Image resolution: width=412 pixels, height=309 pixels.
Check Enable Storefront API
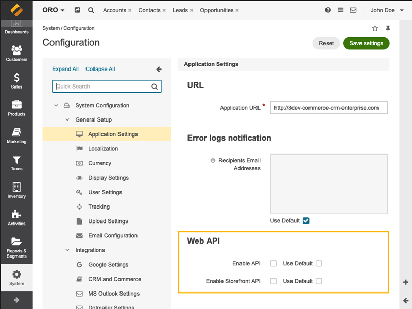point(273,281)
